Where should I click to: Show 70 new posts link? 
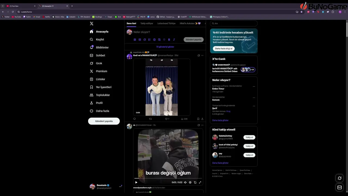click(x=165, y=47)
